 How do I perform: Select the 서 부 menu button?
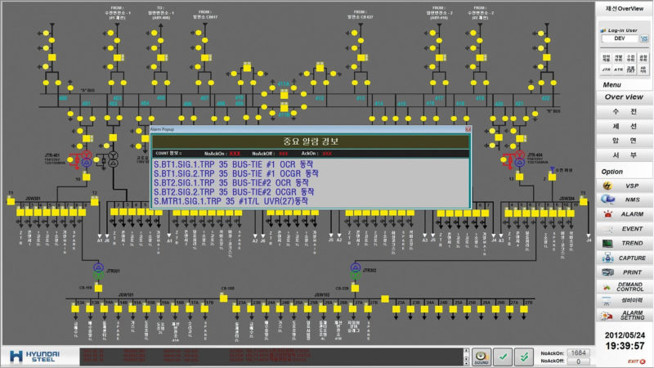click(625, 155)
